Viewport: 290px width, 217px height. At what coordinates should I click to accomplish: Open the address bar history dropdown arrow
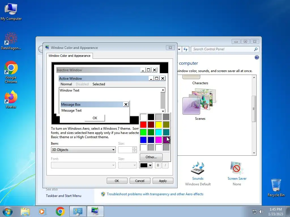point(179,49)
